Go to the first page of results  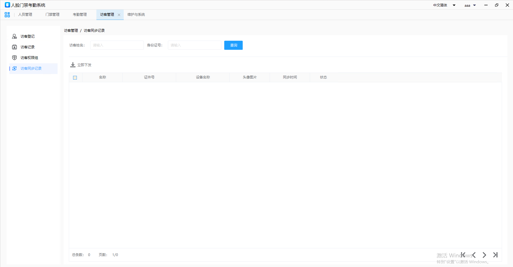pos(463,255)
